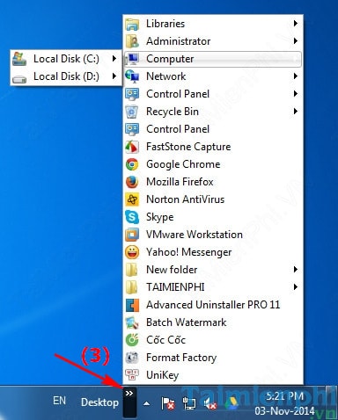
Task: Expand the Local Disk (C:) submenu arrow
Action: tap(114, 59)
